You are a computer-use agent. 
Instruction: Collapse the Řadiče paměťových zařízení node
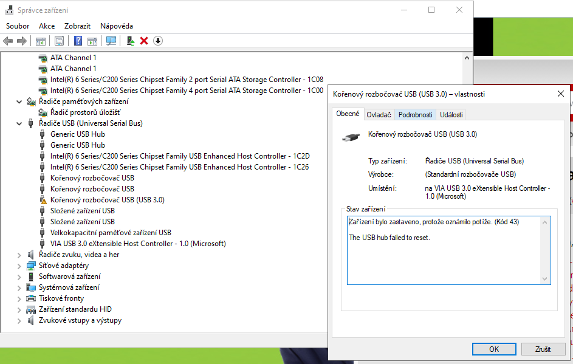point(19,101)
